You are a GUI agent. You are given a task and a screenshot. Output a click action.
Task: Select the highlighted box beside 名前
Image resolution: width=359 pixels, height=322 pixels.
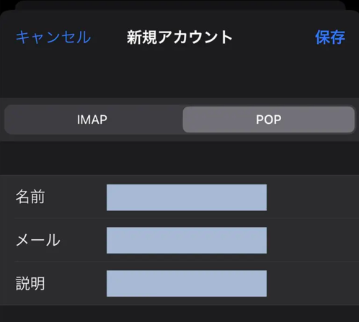[x=187, y=197]
